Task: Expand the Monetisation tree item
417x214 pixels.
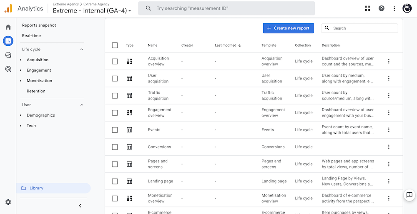Action: pos(21,81)
